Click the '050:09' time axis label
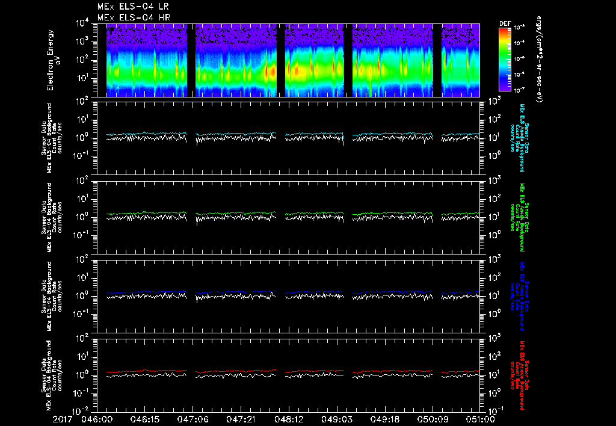This screenshot has height=426, width=616. coord(432,419)
